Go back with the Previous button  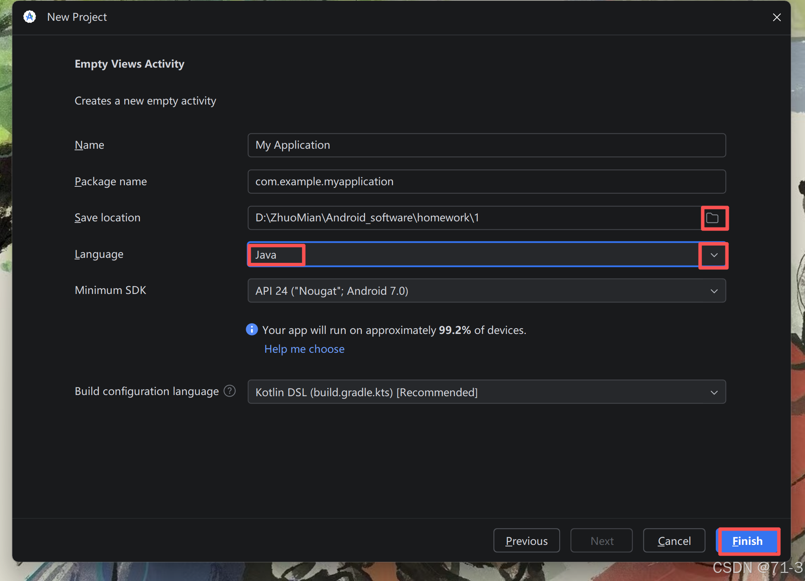[526, 541]
